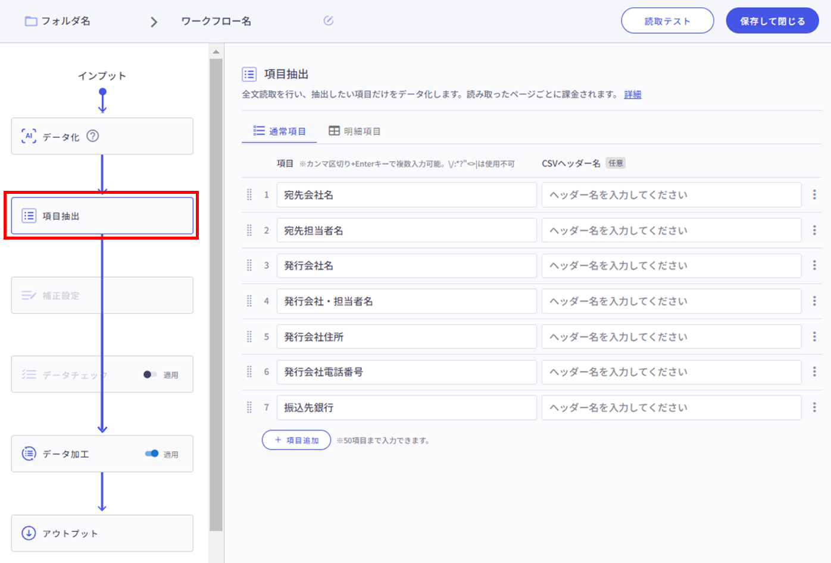The height and width of the screenshot is (563, 831).
Task: Click the 読取テスト button
Action: 667,21
